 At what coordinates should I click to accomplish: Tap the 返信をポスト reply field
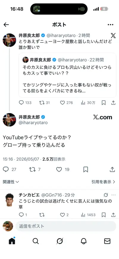point(66,226)
